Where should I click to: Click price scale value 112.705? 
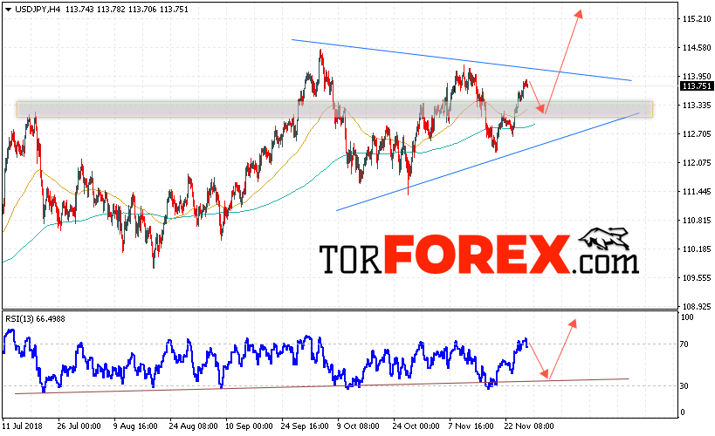pyautogui.click(x=697, y=134)
